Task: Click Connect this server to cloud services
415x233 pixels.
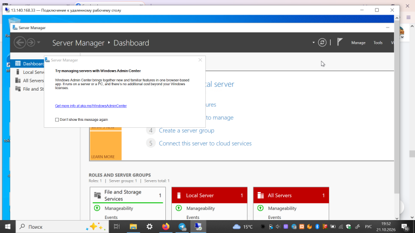Action: 205,143
